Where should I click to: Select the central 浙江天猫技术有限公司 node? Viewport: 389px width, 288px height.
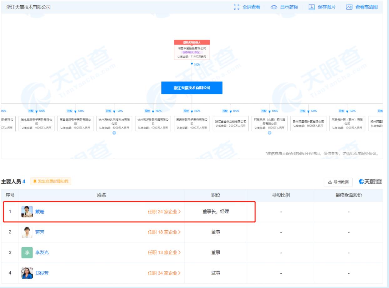tap(192, 88)
